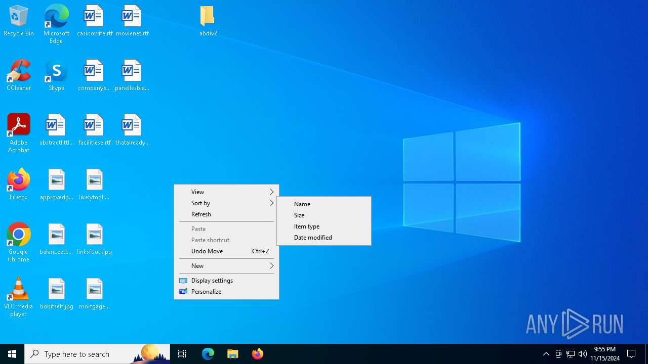Image resolution: width=648 pixels, height=364 pixels.
Task: Sort desktop icons by Date modified
Action: pyautogui.click(x=324, y=238)
